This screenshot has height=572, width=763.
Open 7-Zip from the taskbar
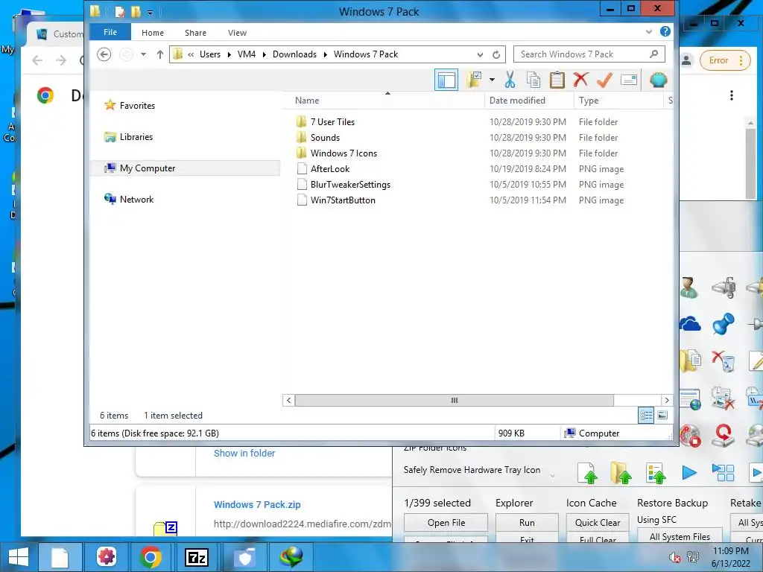click(x=197, y=556)
